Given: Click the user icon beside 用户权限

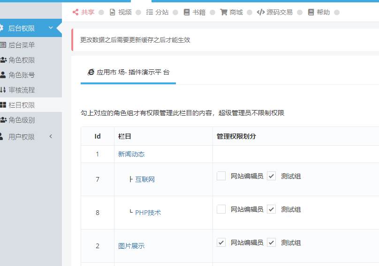Looking at the screenshot, I should (1, 137).
